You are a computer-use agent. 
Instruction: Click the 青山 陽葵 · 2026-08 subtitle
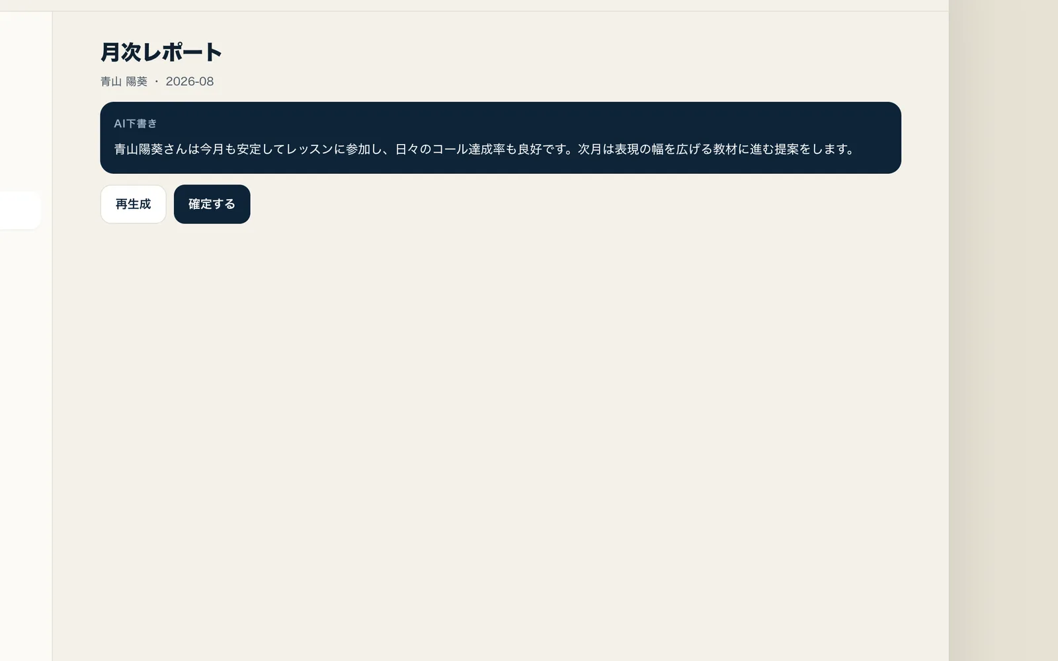(x=157, y=81)
